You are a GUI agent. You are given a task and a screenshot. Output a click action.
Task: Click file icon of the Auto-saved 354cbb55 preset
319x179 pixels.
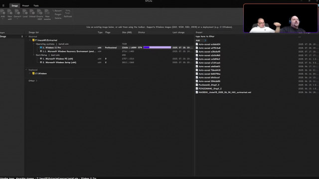tap(197, 81)
